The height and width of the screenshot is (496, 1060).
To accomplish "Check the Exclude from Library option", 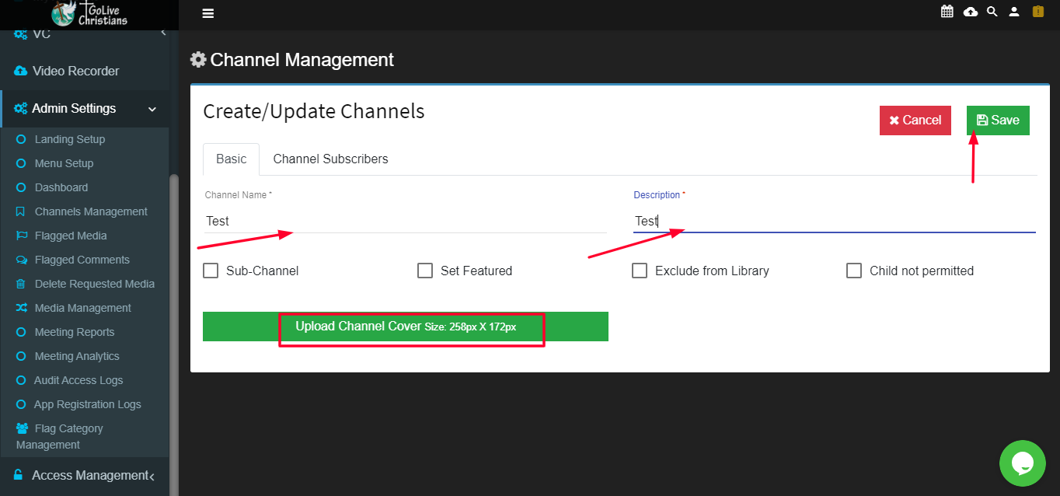I will tap(640, 271).
